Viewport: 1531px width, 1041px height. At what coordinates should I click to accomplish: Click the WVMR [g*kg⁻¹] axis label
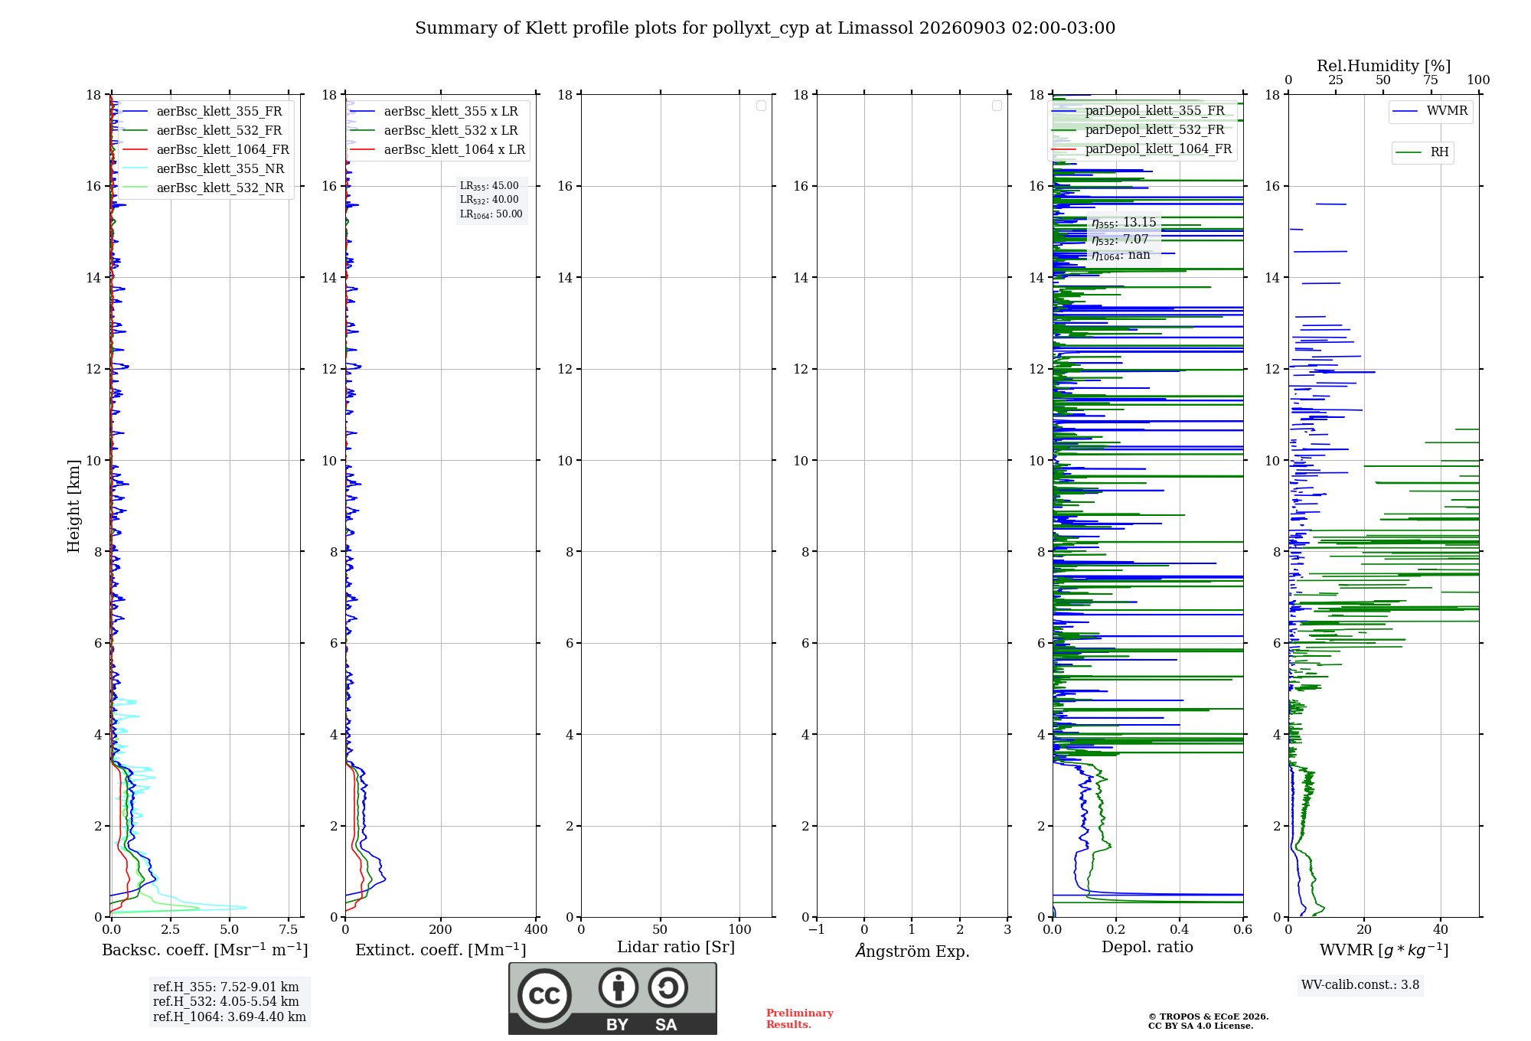coord(1384,950)
